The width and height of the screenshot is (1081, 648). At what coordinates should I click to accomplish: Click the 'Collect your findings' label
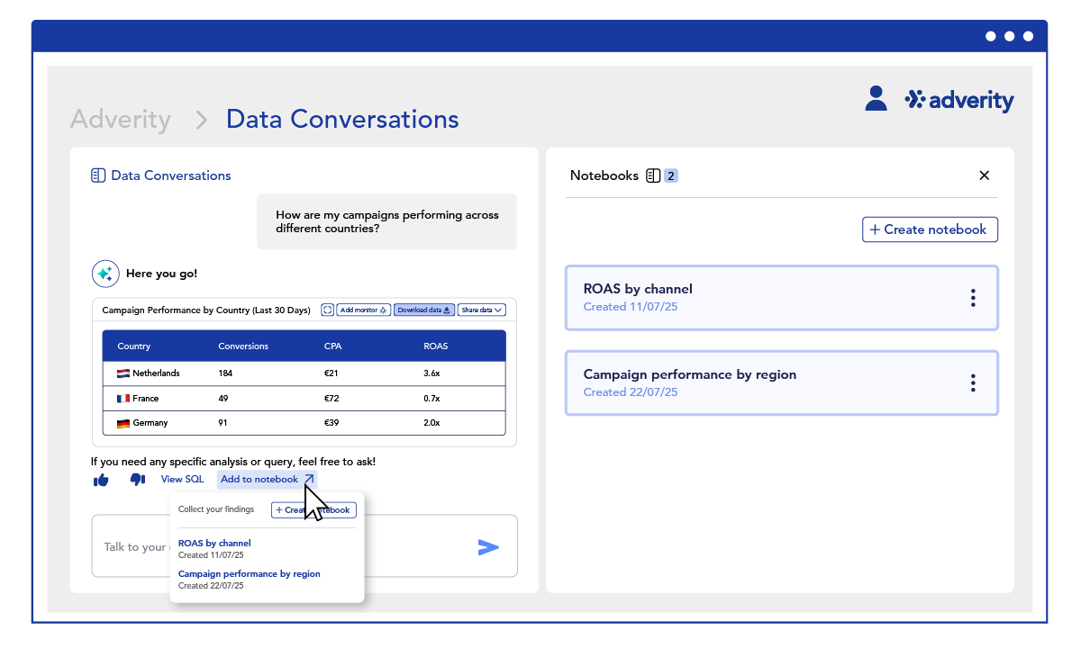216,509
